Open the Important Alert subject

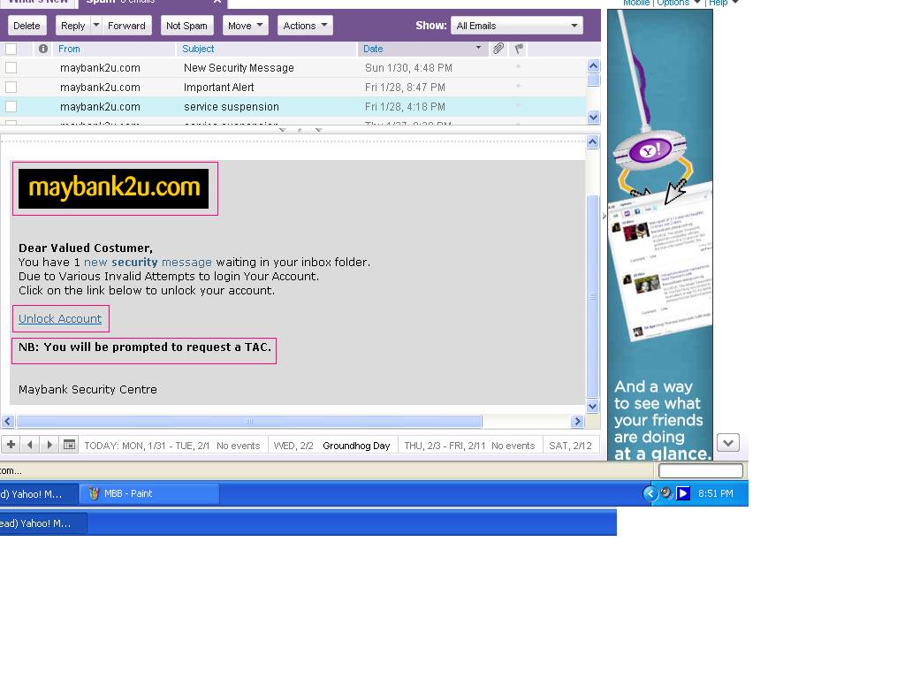click(x=219, y=88)
